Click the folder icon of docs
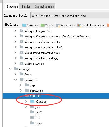 [x=22, y=74]
